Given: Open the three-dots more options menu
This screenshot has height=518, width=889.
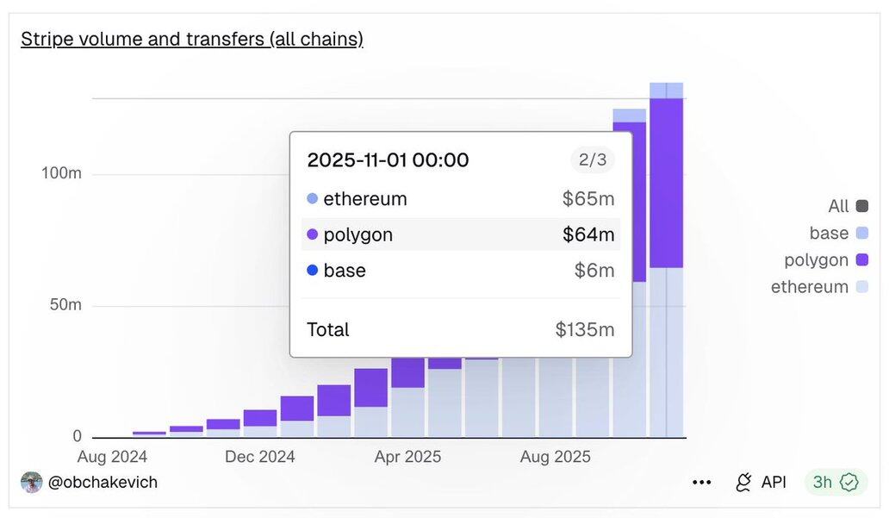Looking at the screenshot, I should (702, 483).
